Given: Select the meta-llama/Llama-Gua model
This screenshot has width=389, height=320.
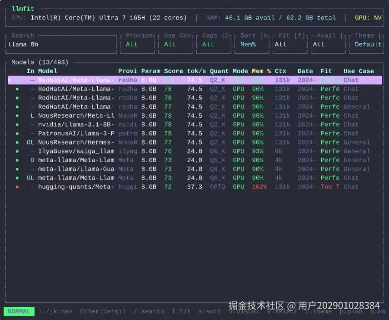Looking at the screenshot, I should click(195, 169).
